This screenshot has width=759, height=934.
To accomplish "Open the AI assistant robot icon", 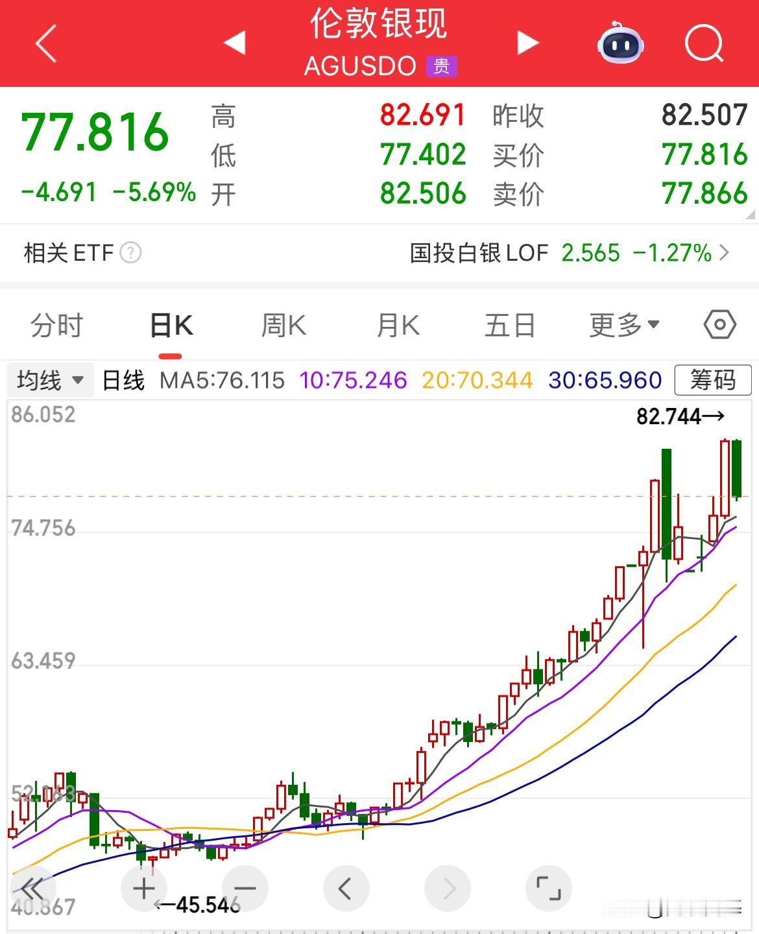I will click(621, 43).
